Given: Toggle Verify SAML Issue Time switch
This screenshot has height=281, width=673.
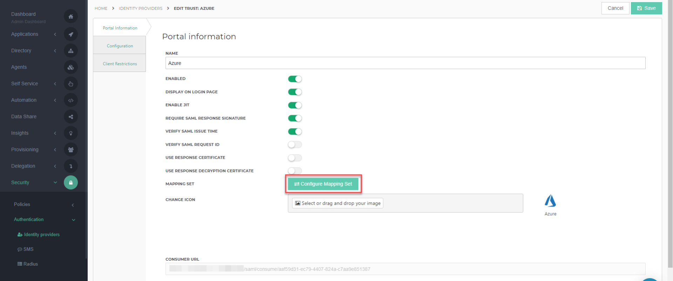Looking at the screenshot, I should [x=295, y=131].
